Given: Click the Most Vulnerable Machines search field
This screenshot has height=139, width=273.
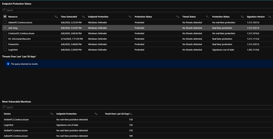Looking at the screenshot, I should pyautogui.click(x=138, y=107).
